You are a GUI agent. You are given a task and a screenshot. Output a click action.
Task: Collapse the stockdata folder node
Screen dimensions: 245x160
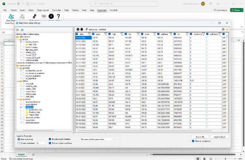[18, 99]
